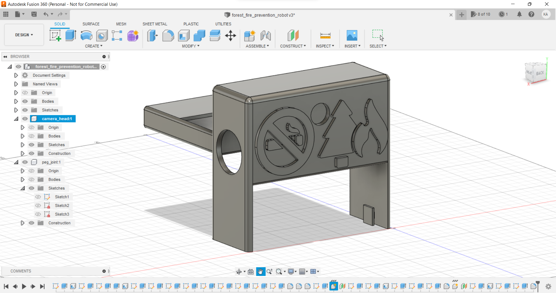
Task: Open the Grid and Snaps dropdown
Action: tap(303, 272)
